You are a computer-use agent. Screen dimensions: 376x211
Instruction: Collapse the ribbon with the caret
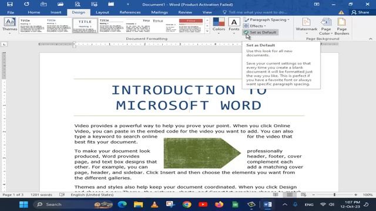(x=371, y=39)
